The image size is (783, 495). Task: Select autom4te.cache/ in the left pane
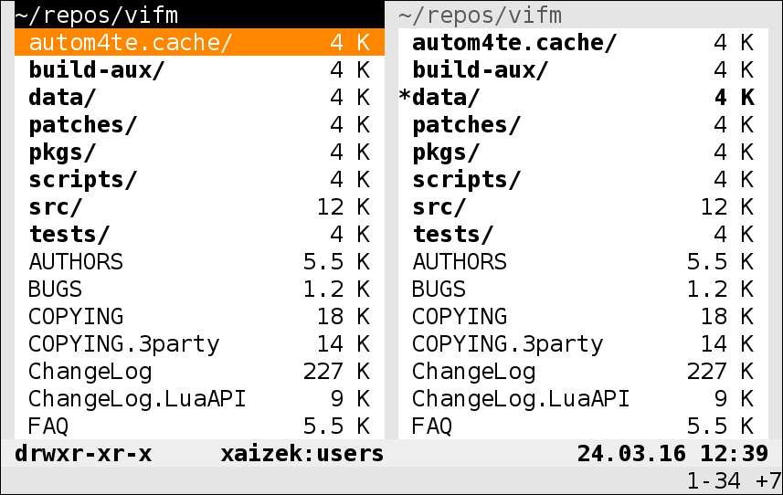coord(199,42)
